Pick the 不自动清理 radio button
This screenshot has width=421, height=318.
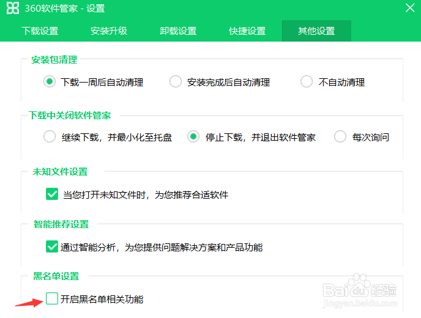[307, 81]
